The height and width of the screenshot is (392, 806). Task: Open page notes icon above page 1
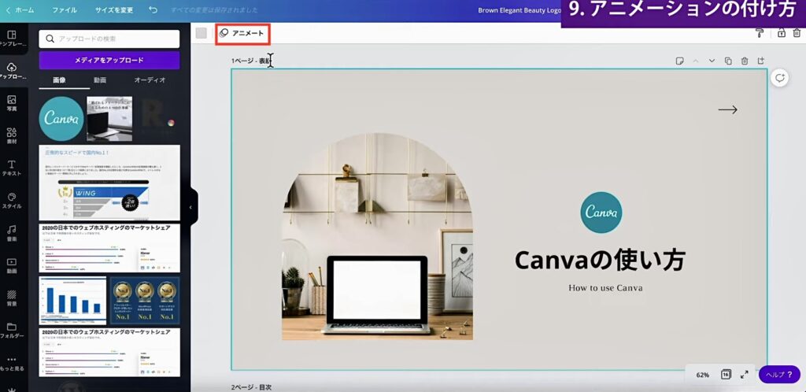tap(679, 61)
